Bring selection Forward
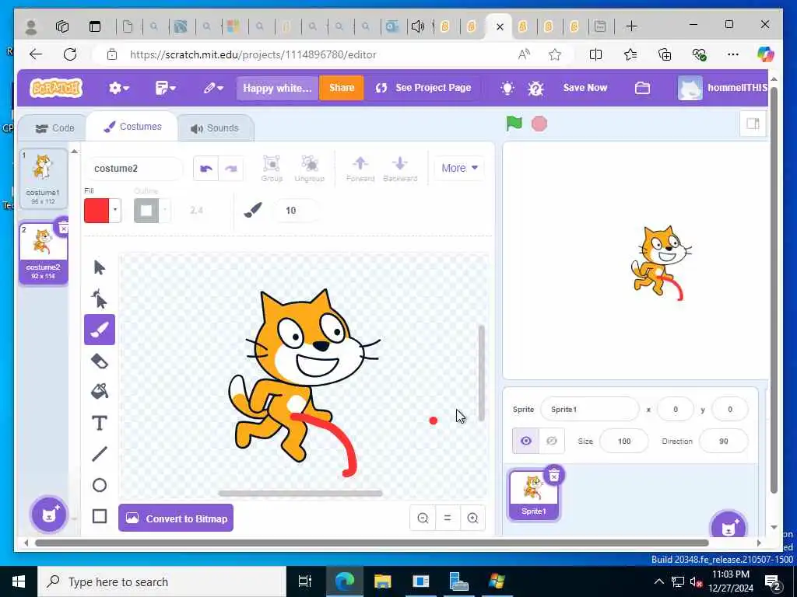Viewport: 797px width, 597px height. point(360,169)
